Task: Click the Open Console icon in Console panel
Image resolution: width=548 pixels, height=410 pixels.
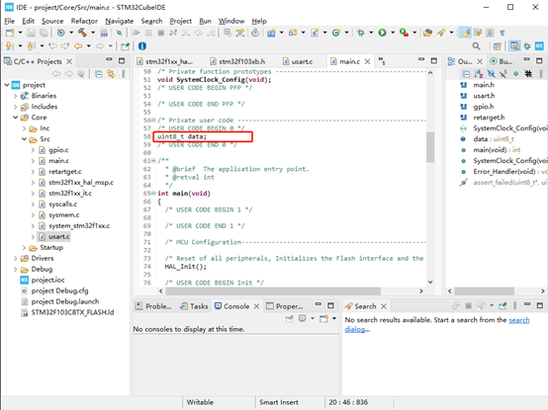Action: 323,318
